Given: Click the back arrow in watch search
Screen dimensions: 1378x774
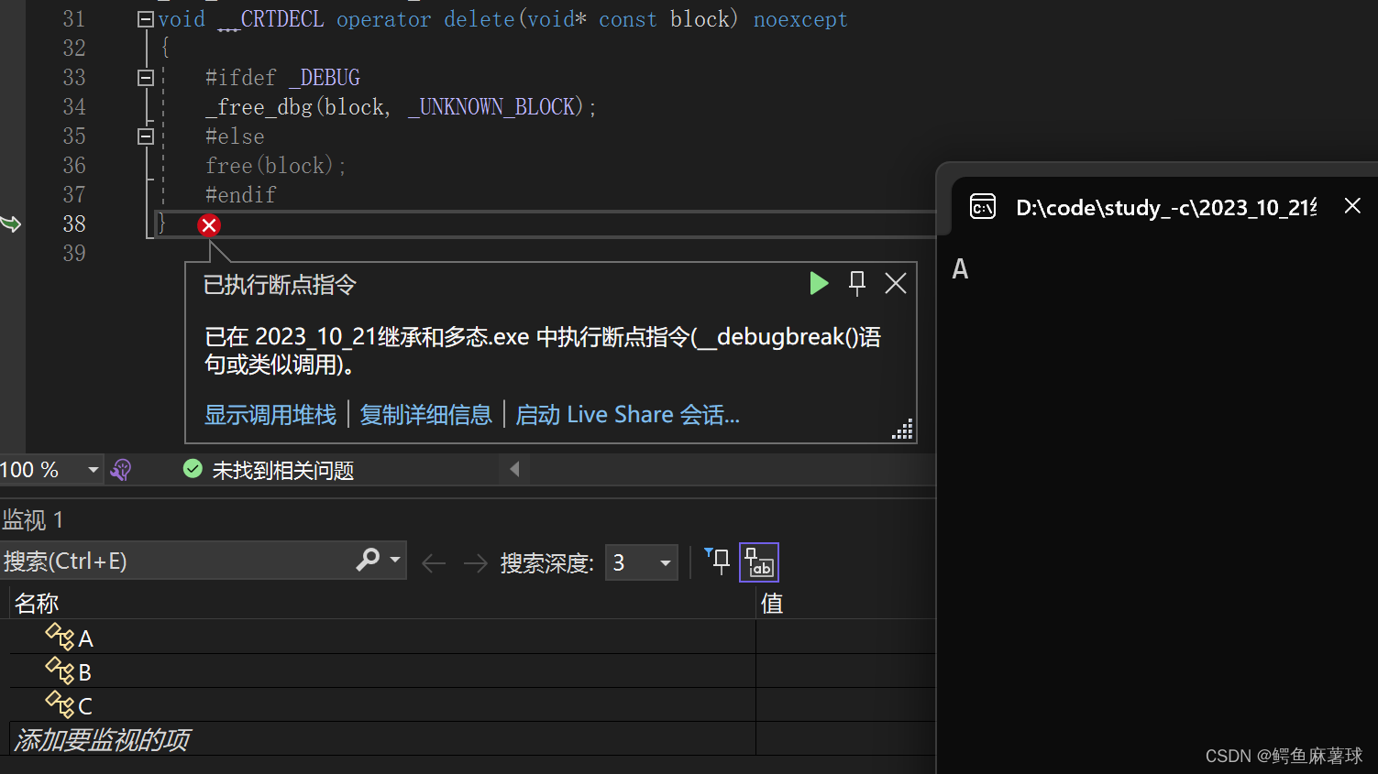Looking at the screenshot, I should point(434,563).
